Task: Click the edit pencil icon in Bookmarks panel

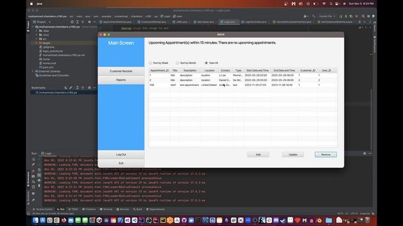Action: 71,88
